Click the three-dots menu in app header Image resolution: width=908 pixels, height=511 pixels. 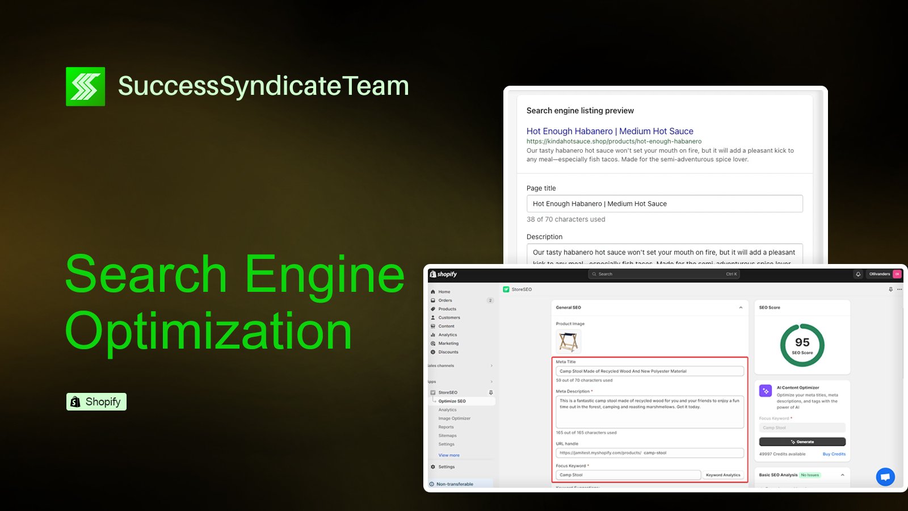[899, 290]
